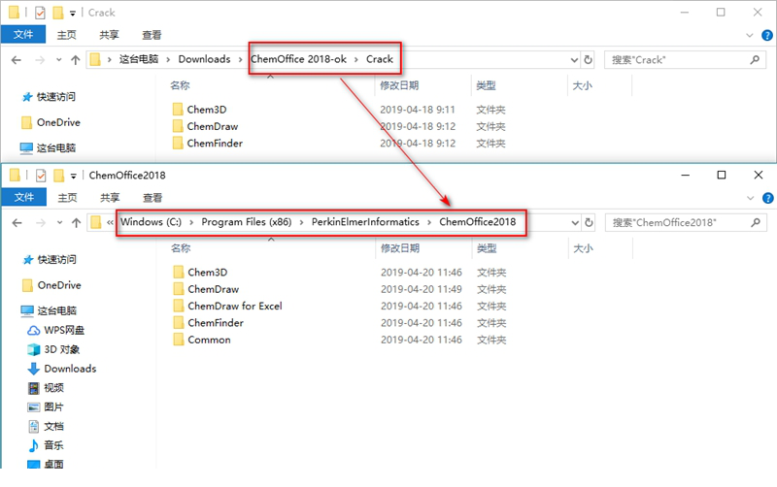Refresh the Crack folder view
Image resolution: width=777 pixels, height=487 pixels.
[x=589, y=60]
